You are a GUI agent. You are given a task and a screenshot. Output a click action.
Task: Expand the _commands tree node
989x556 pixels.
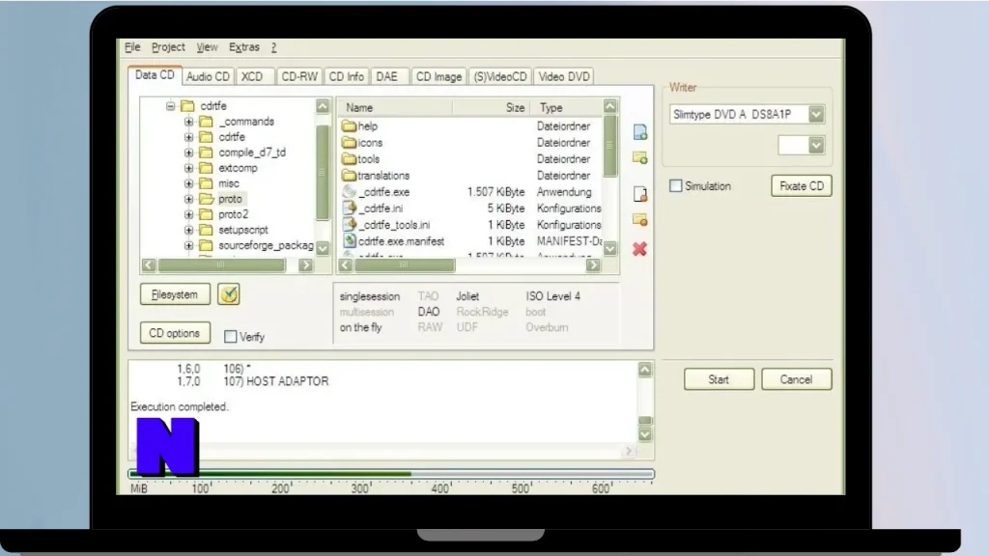tap(188, 121)
